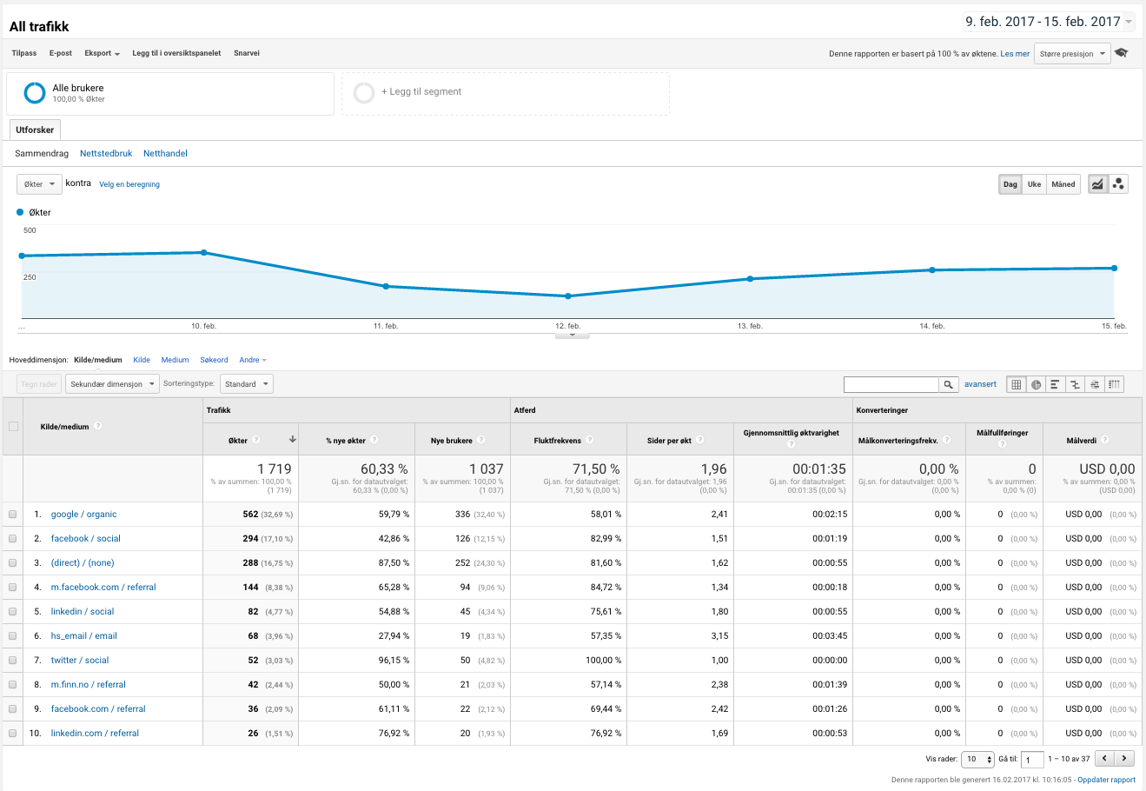Click the Tilpass toolbar button

click(x=24, y=53)
